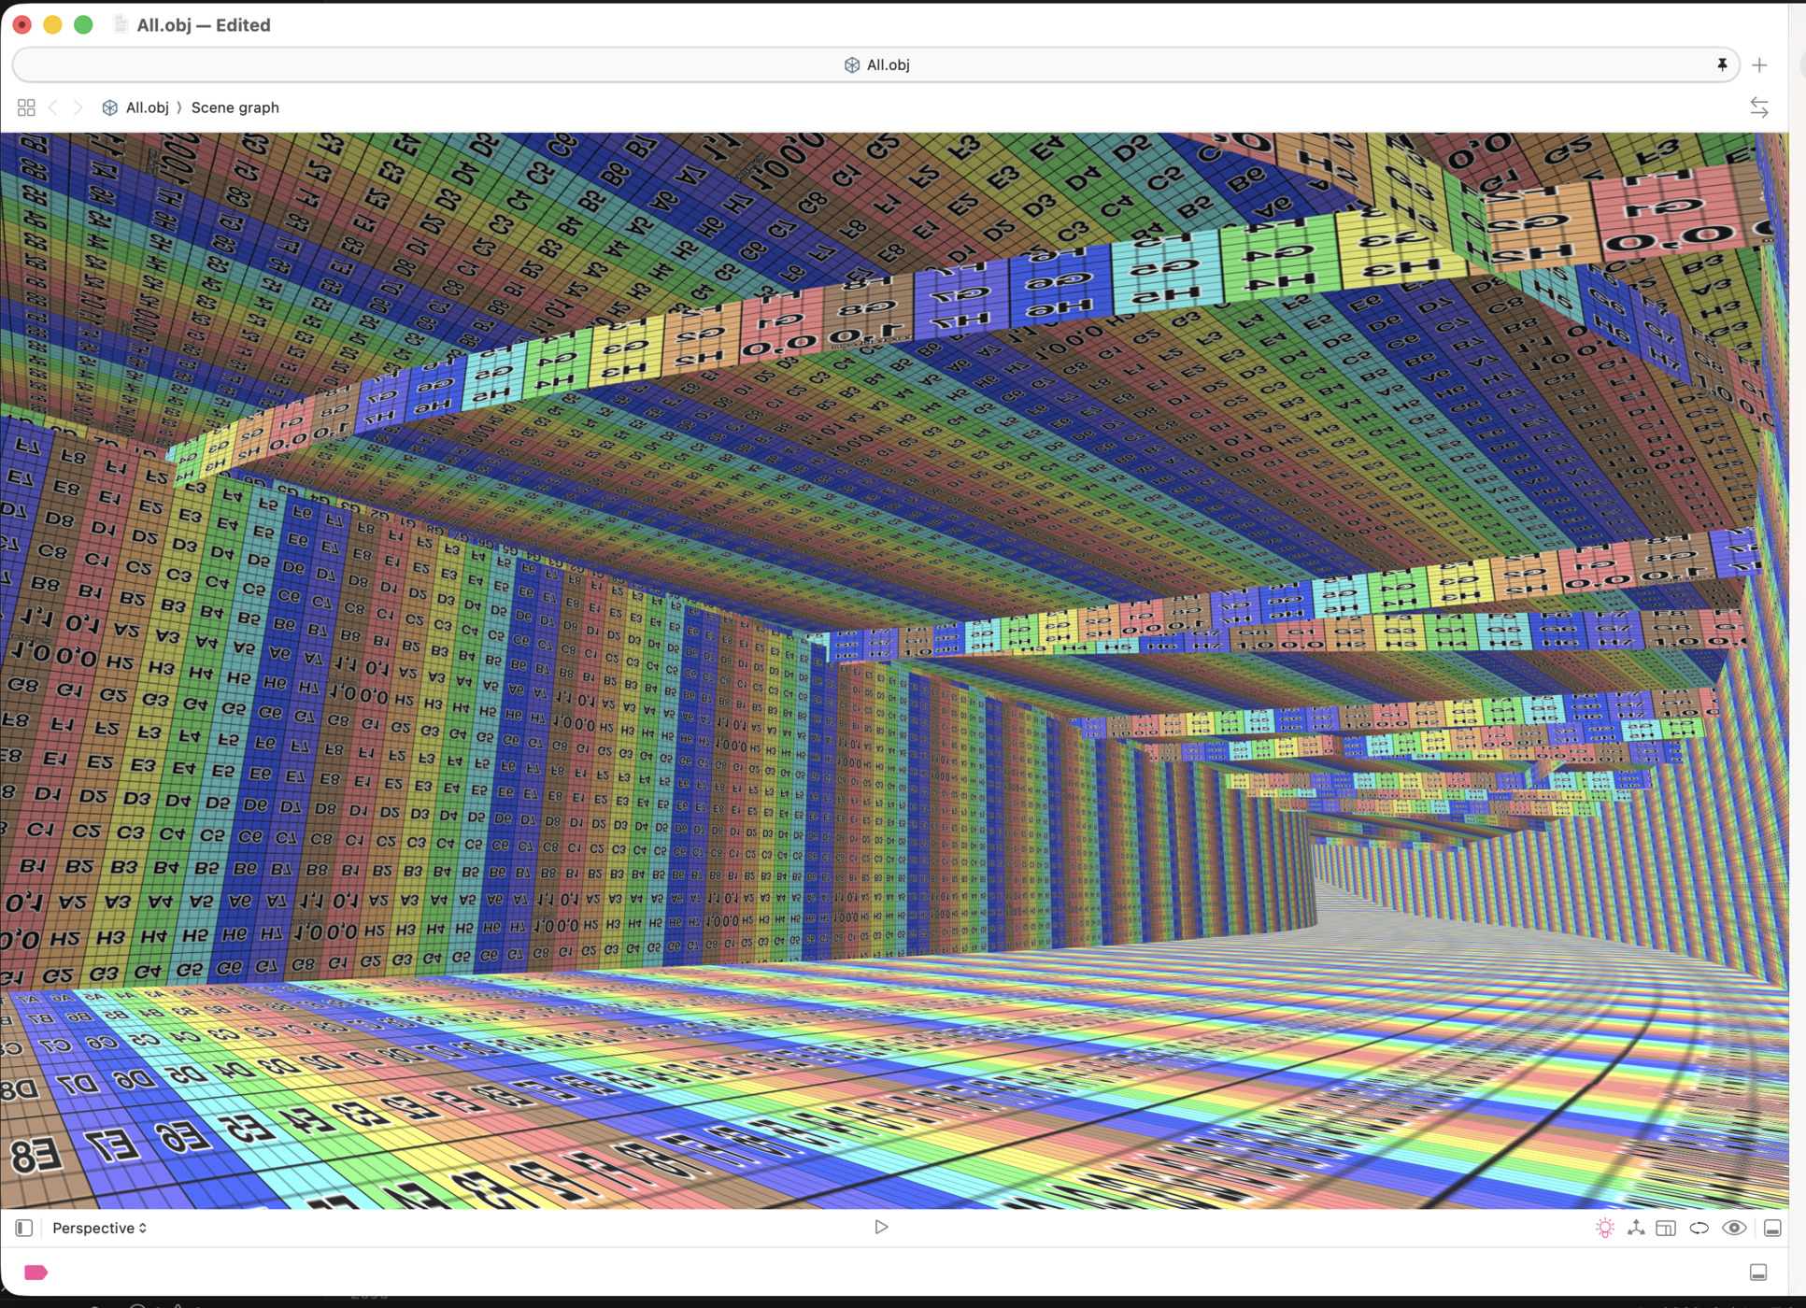
Task: Add a new tab with plus button
Action: click(1759, 64)
